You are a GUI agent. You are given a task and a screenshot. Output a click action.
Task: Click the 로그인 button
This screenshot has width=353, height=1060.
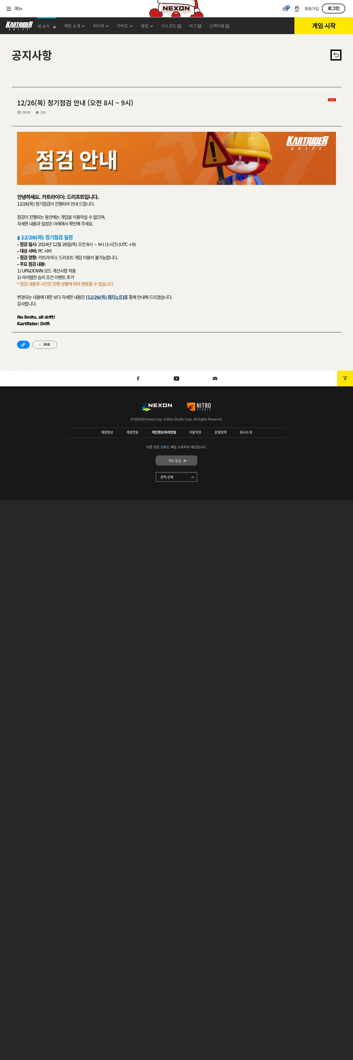333,9
